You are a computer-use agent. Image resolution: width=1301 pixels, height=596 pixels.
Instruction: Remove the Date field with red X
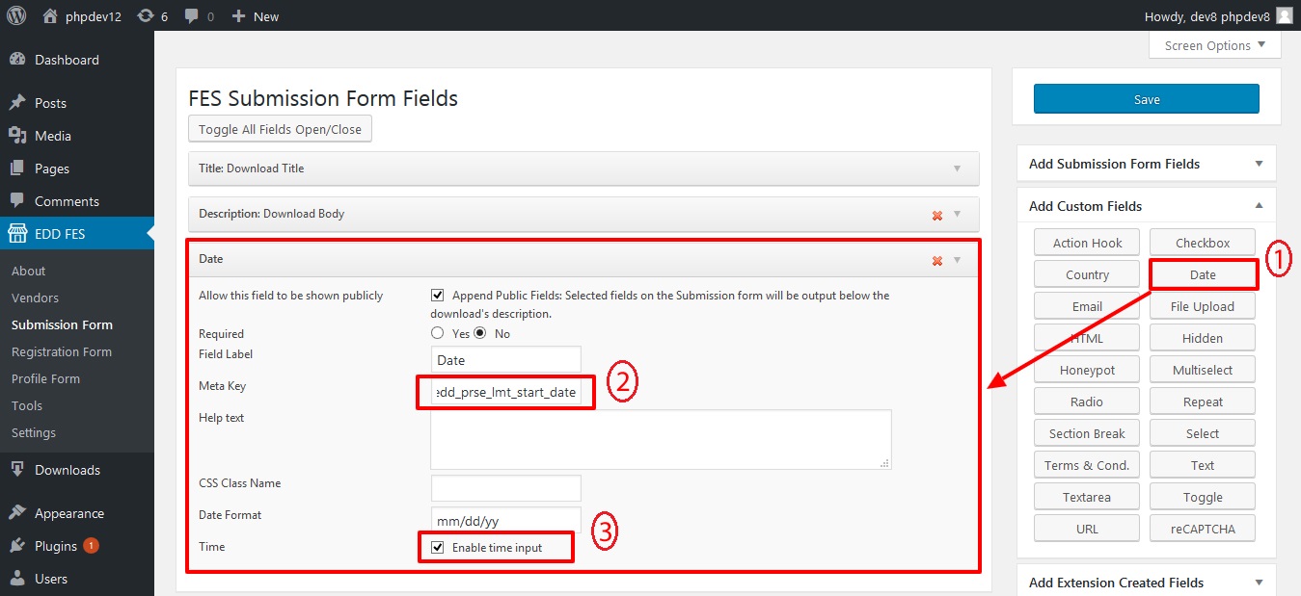[936, 260]
